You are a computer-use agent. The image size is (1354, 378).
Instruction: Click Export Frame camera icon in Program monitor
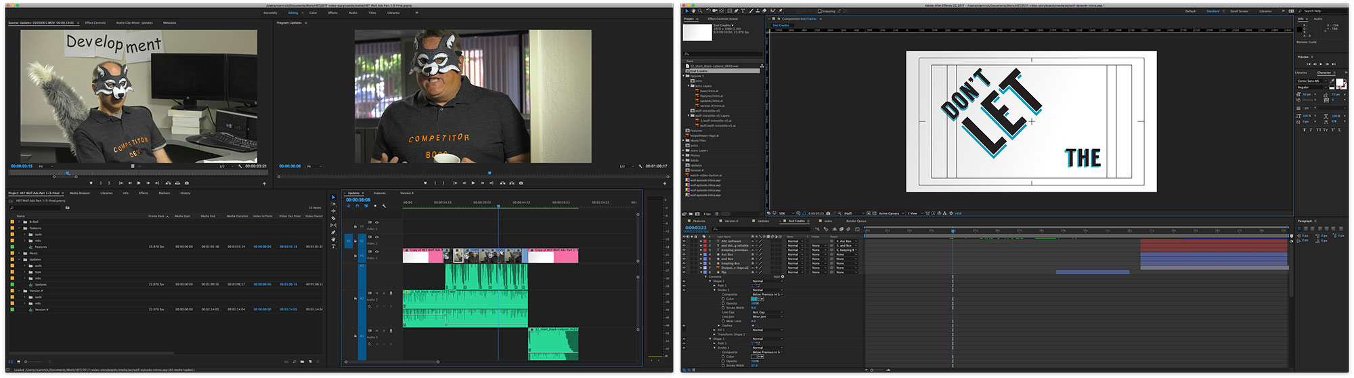click(x=521, y=183)
